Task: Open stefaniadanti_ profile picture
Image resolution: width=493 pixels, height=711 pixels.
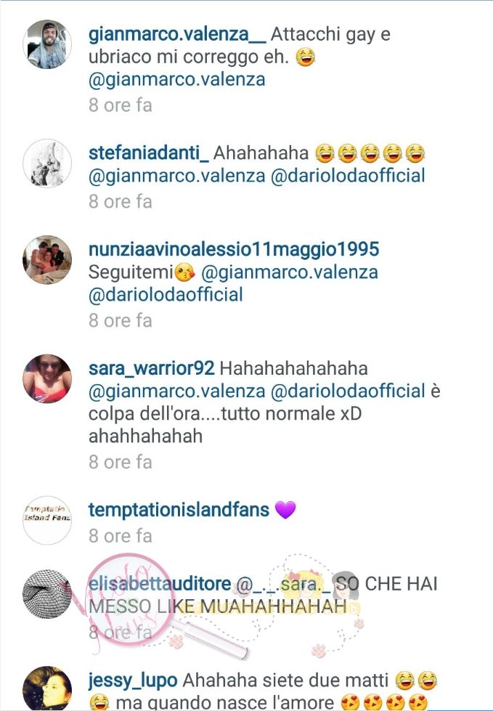Action: [47, 163]
